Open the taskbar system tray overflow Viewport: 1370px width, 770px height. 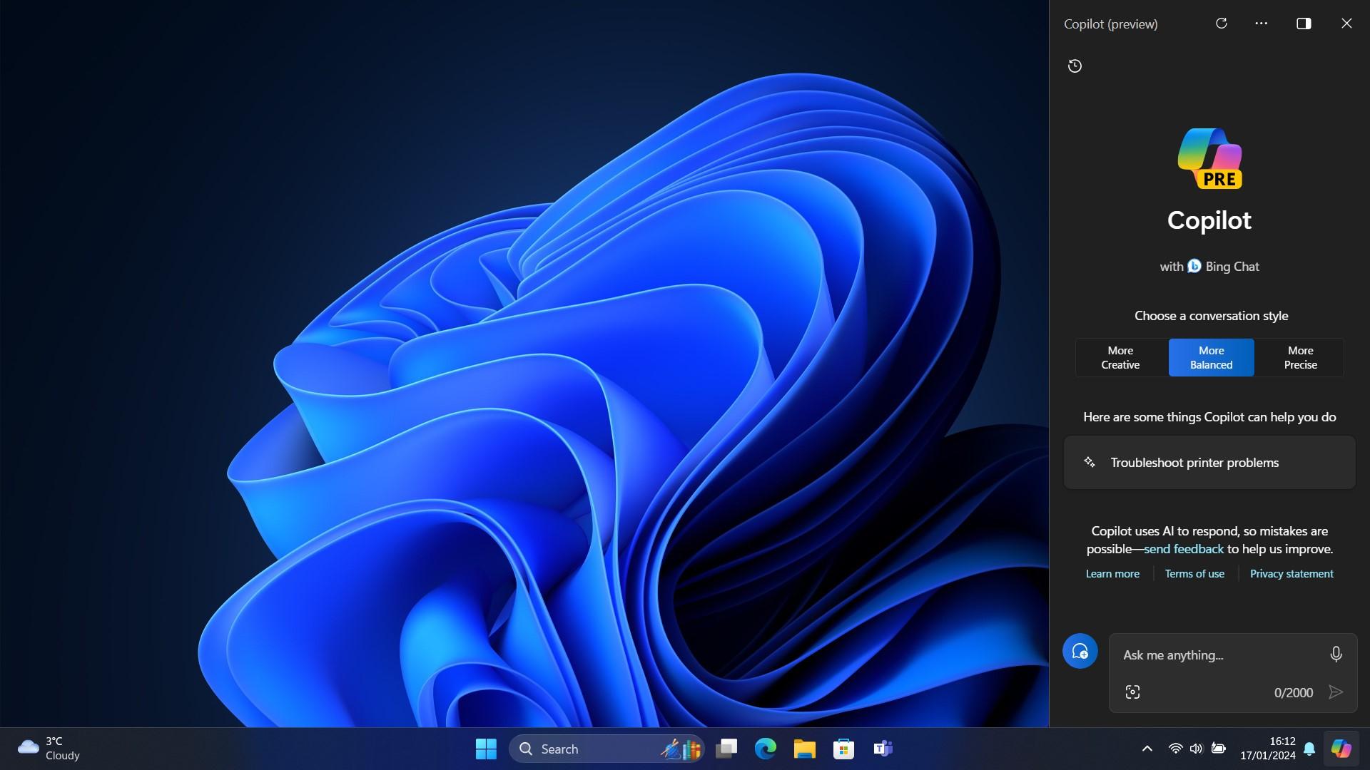(1149, 747)
